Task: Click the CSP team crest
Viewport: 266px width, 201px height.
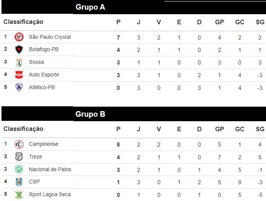Action: [19, 182]
